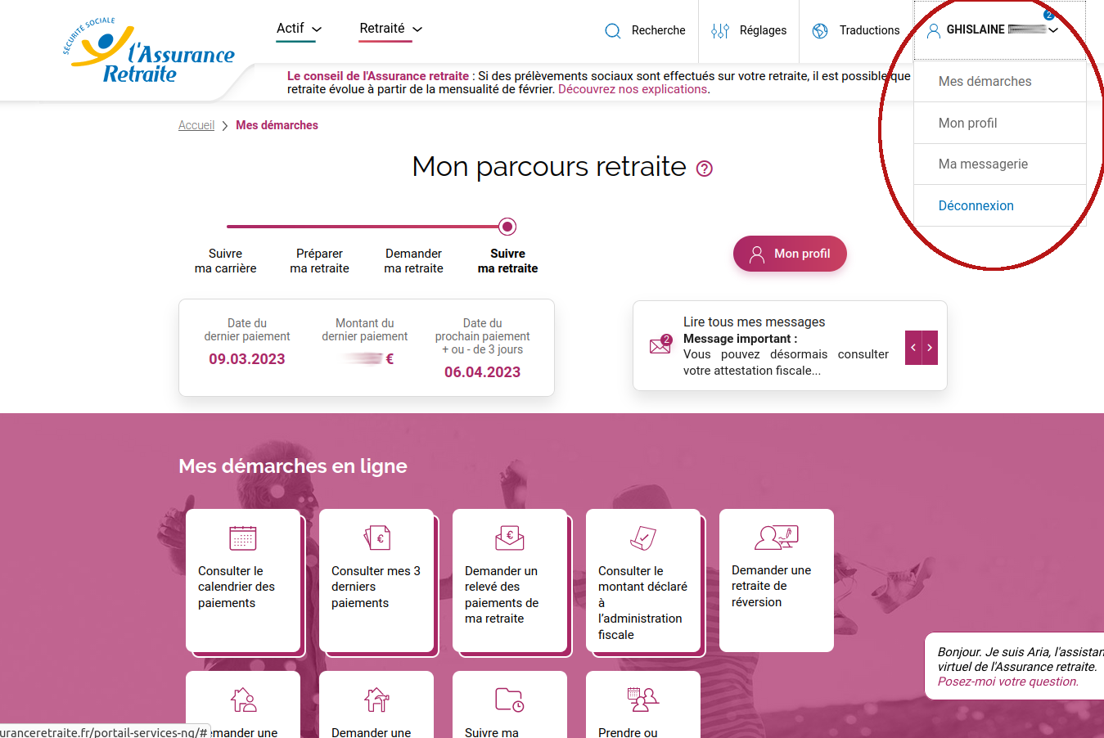Open Consulter mes 3 derniers paiements card
The image size is (1104, 738).
pyautogui.click(x=376, y=580)
